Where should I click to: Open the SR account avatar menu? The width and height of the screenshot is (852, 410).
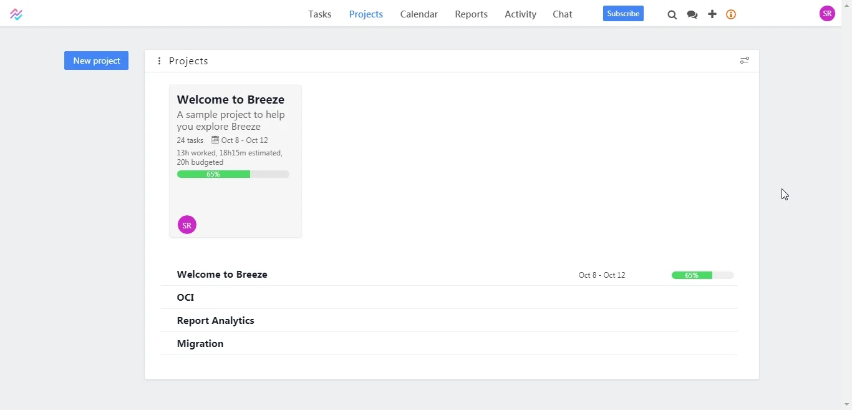tap(828, 14)
